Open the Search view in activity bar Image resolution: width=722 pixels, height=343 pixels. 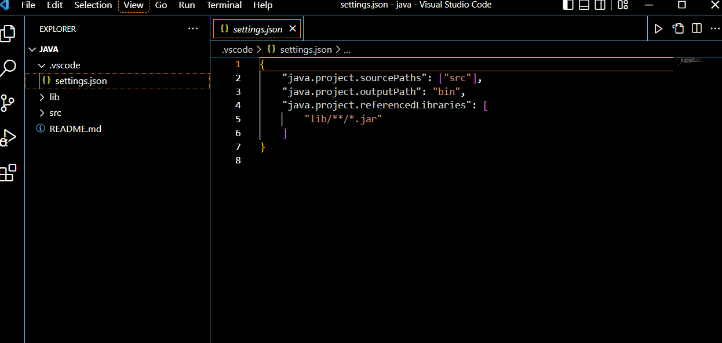8,68
